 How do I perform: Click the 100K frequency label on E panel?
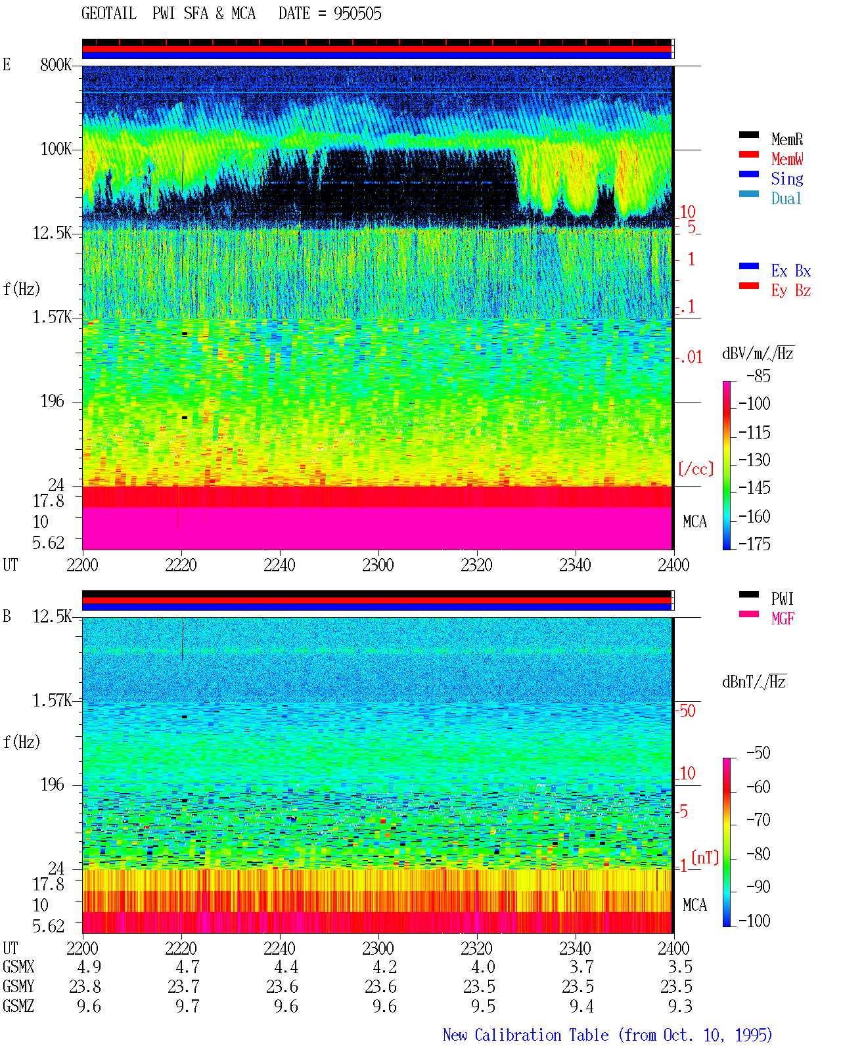[56, 148]
